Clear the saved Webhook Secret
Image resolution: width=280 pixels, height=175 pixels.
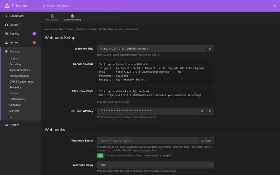206,141
